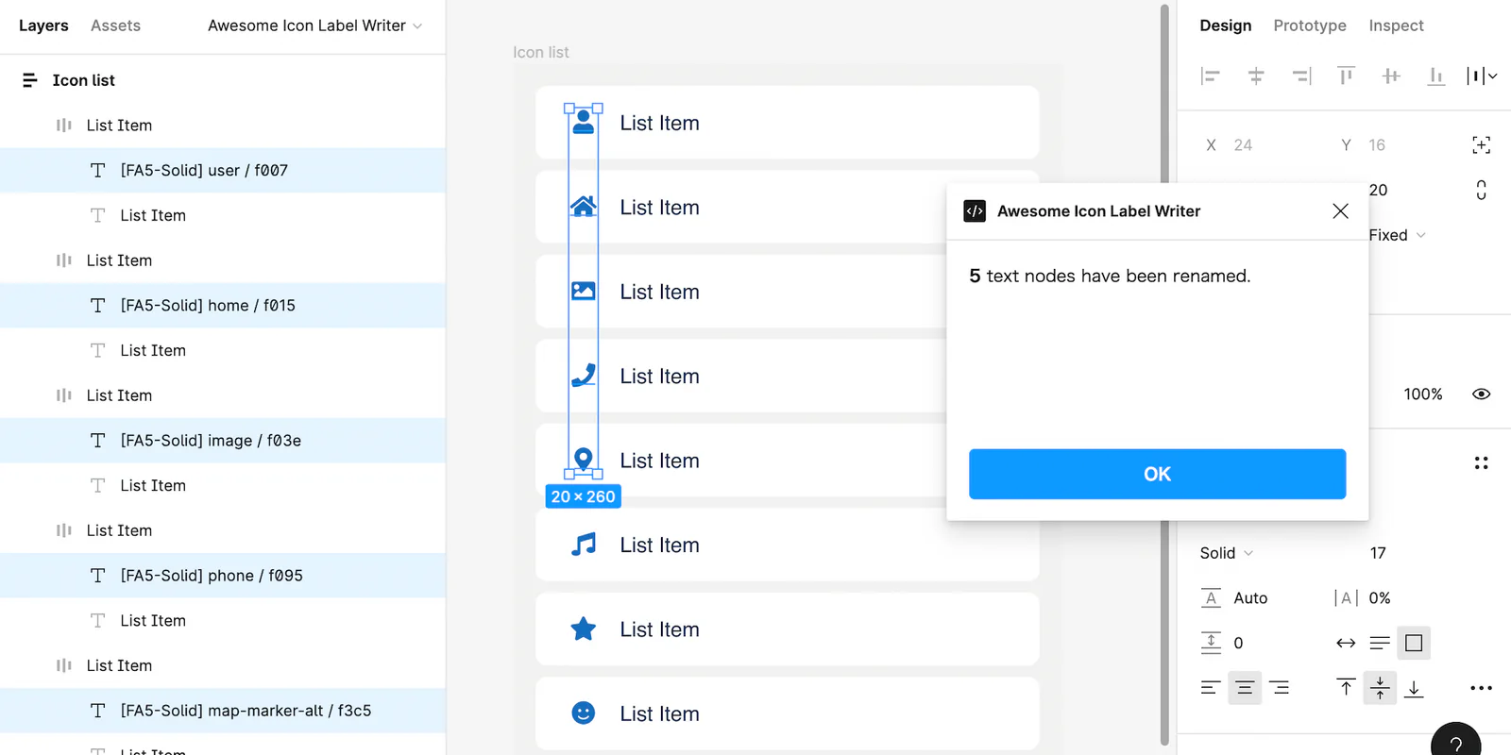The height and width of the screenshot is (755, 1511).
Task: Click the user icon on canvas
Action: click(584, 123)
